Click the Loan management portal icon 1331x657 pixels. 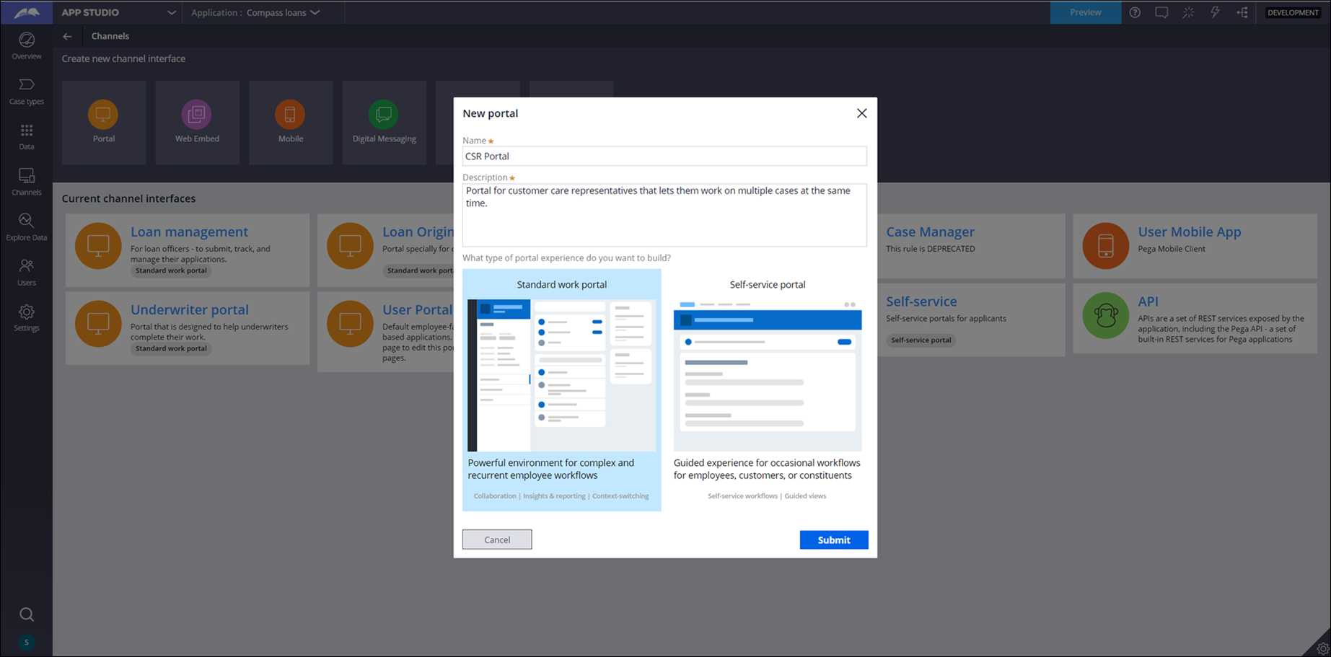tap(98, 246)
